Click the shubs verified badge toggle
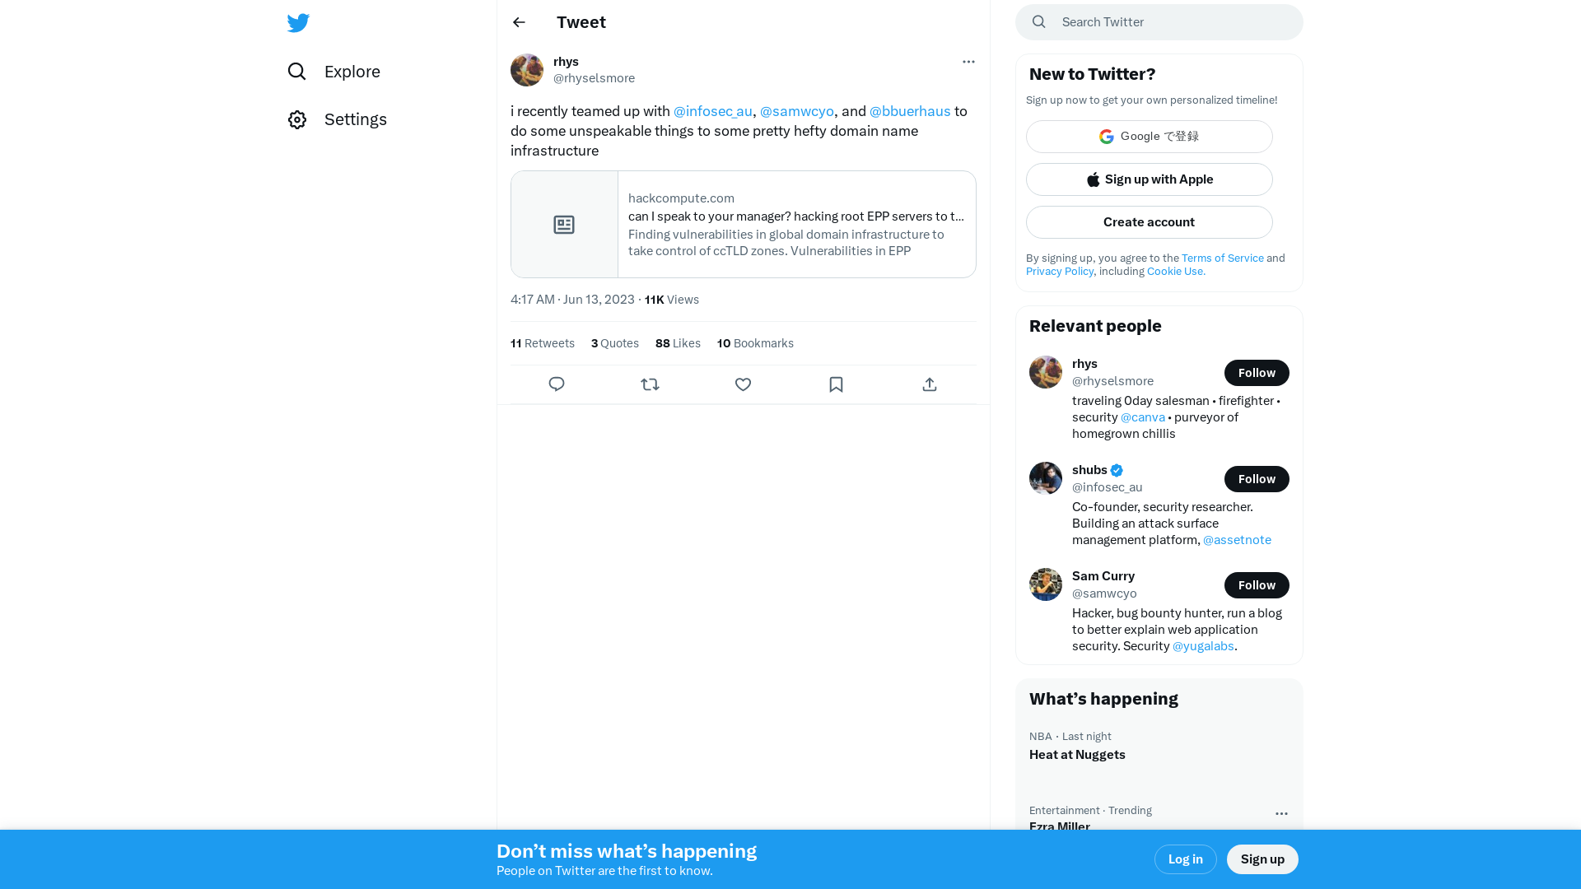 [1117, 469]
